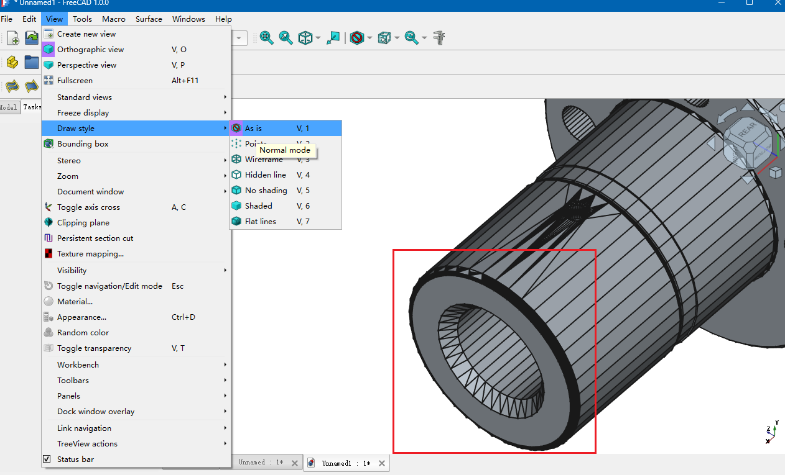Expand the Workbench submenu
Screen dimensions: 785x475
coord(78,365)
